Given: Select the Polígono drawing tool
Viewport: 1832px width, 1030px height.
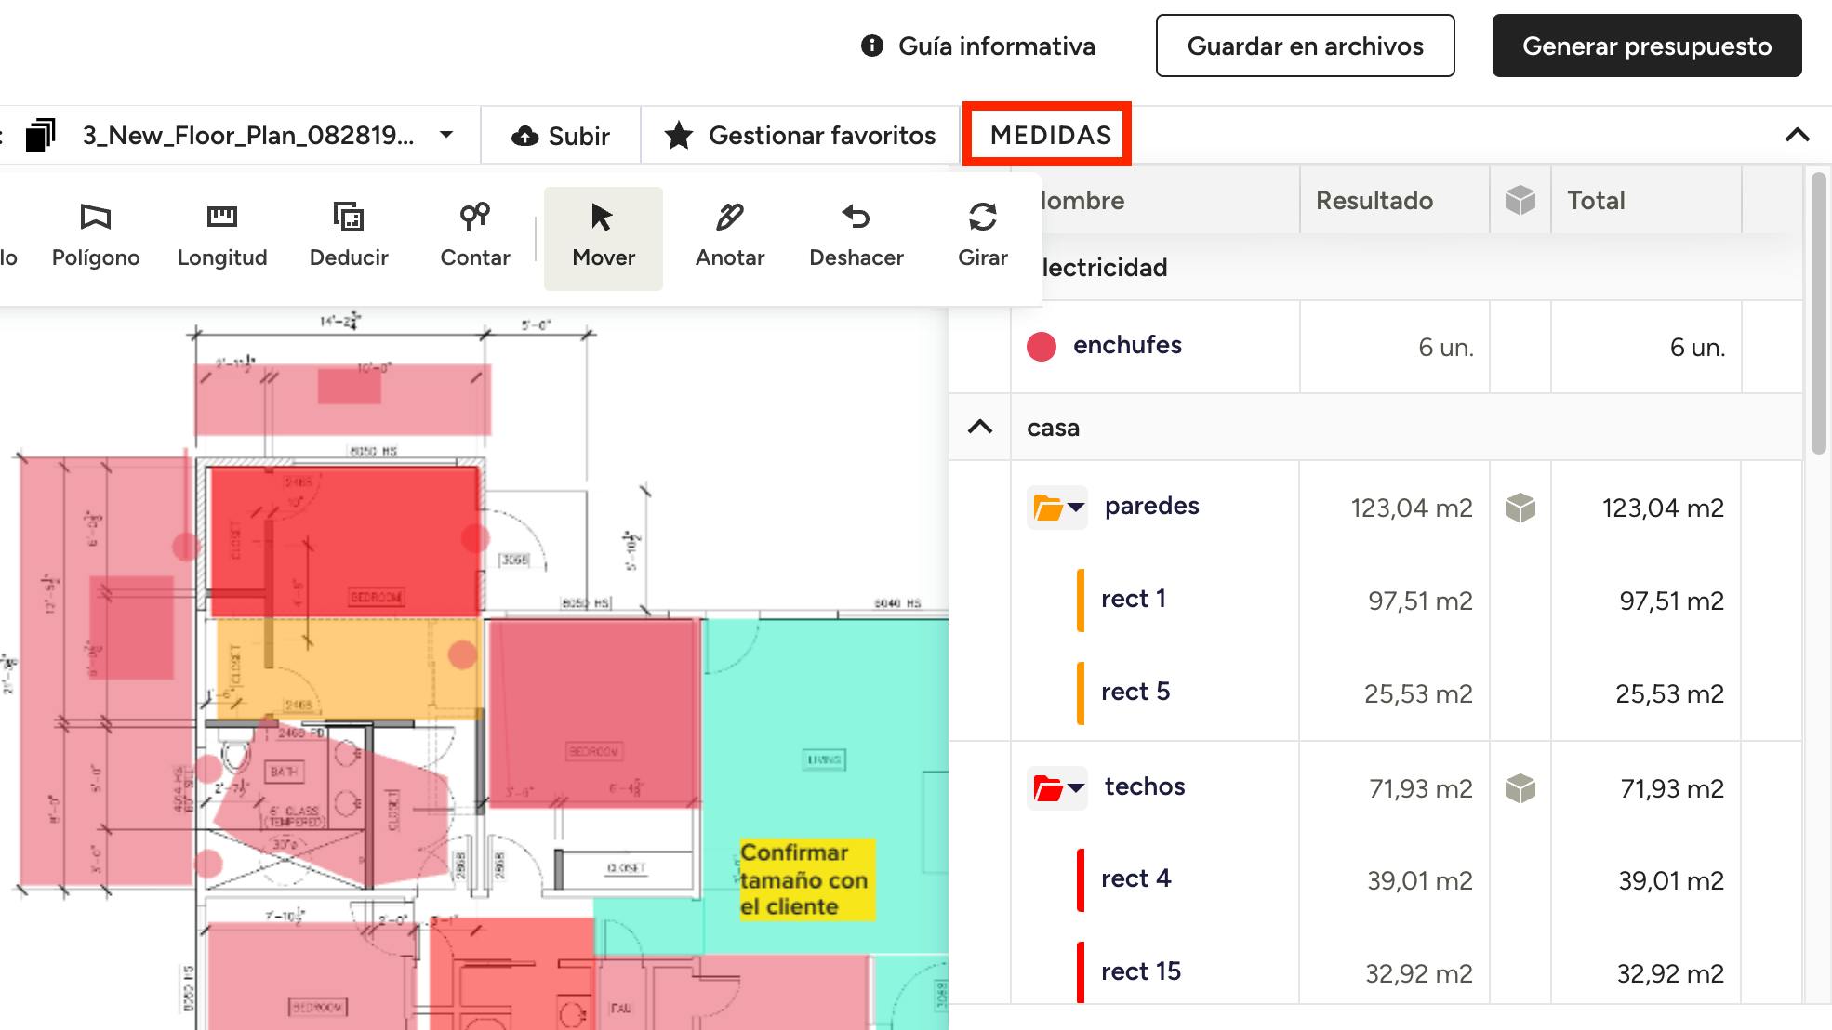Looking at the screenshot, I should 96,236.
